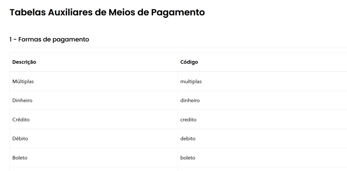The width and height of the screenshot is (347, 171).
Task: Click the "multiplas" code cell
Action: coord(191,82)
